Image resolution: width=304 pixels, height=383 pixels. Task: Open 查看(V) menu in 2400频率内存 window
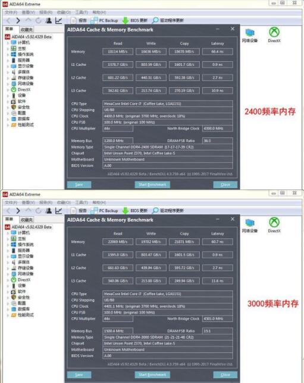[29, 12]
